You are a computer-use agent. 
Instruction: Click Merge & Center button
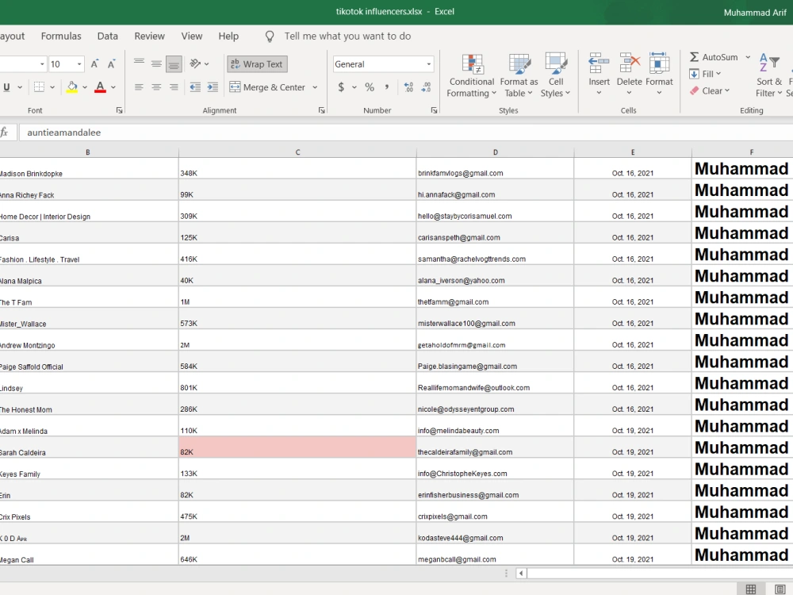[267, 87]
